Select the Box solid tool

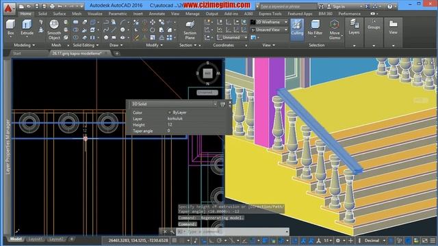click(x=11, y=27)
